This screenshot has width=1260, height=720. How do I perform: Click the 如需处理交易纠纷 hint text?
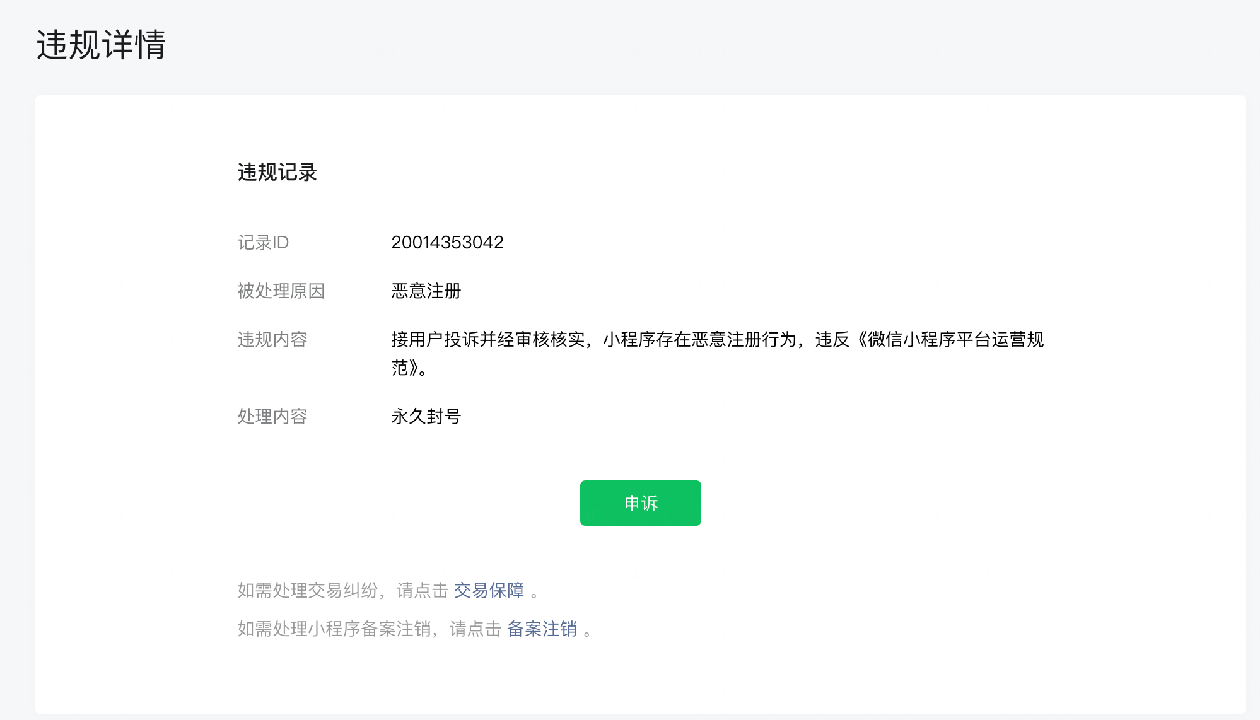[x=307, y=591]
